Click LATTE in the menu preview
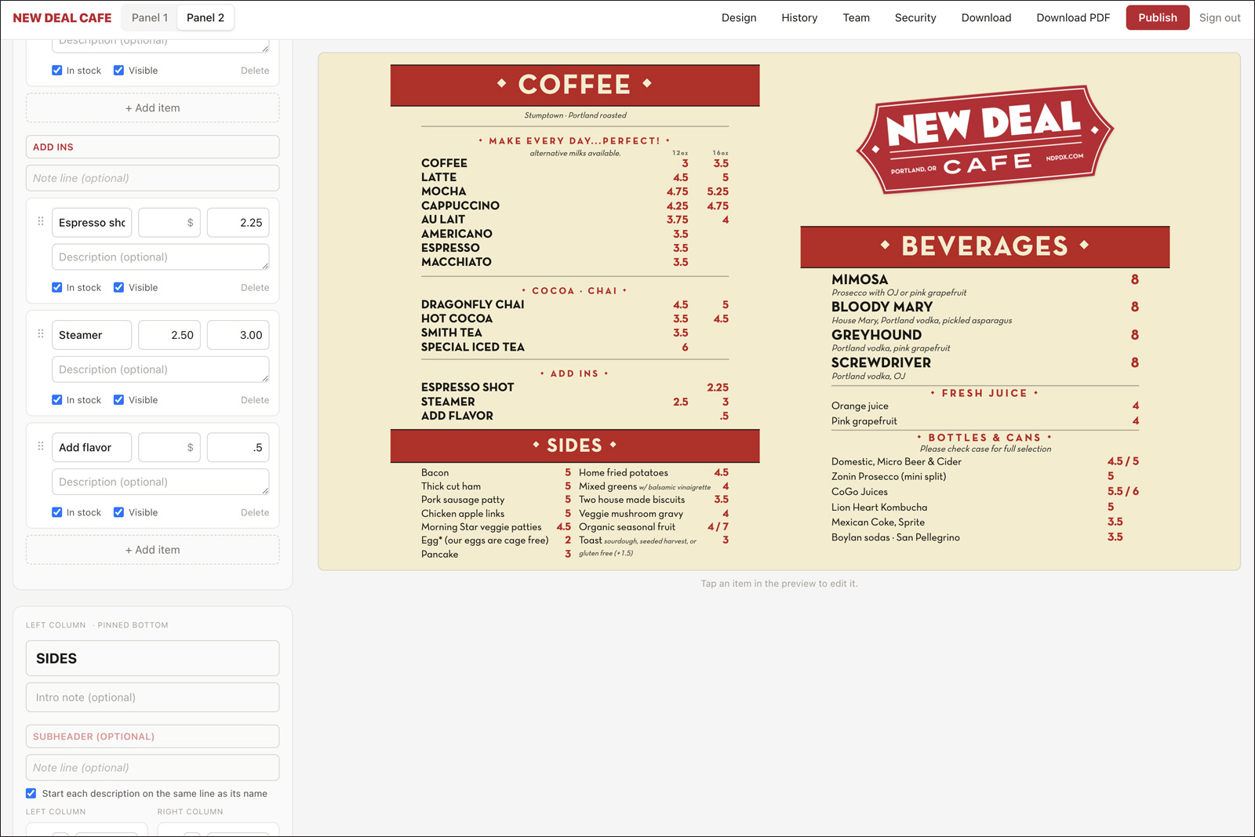 click(438, 177)
